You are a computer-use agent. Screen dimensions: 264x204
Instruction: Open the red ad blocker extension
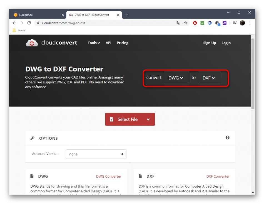[x=195, y=23]
